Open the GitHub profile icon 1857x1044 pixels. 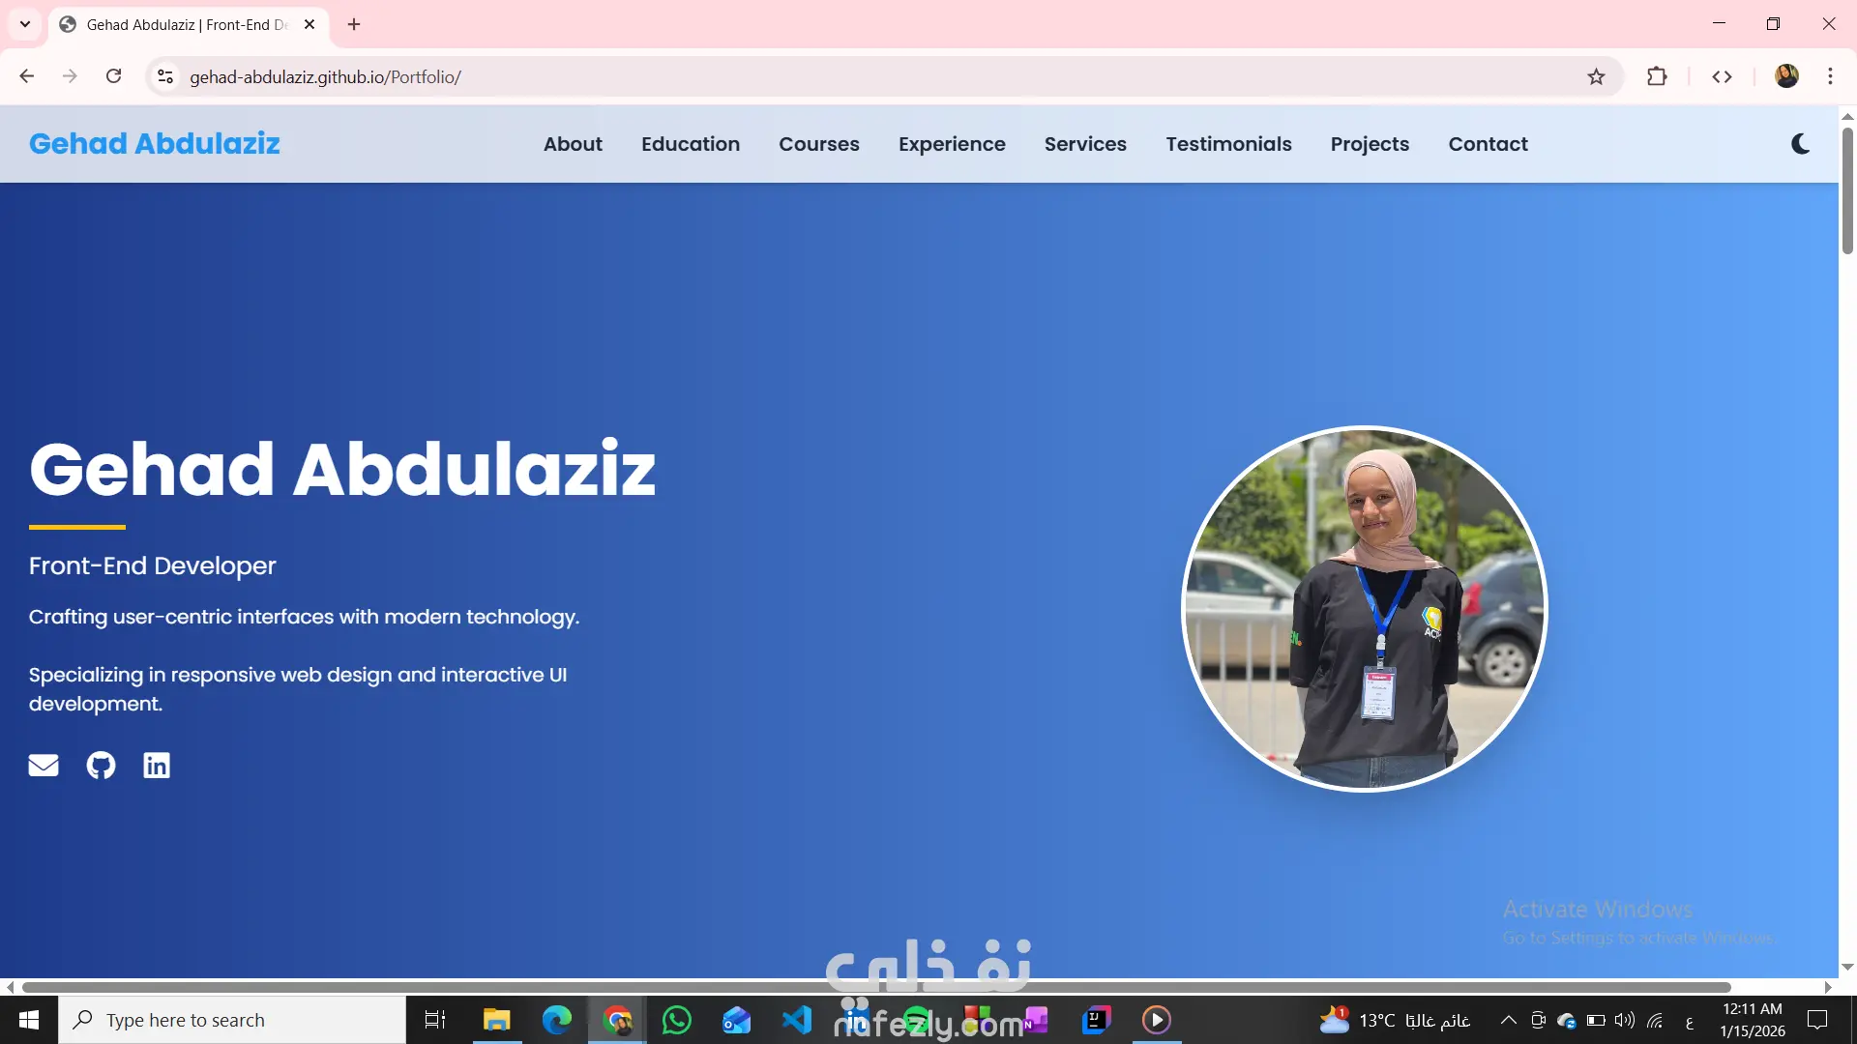(101, 766)
